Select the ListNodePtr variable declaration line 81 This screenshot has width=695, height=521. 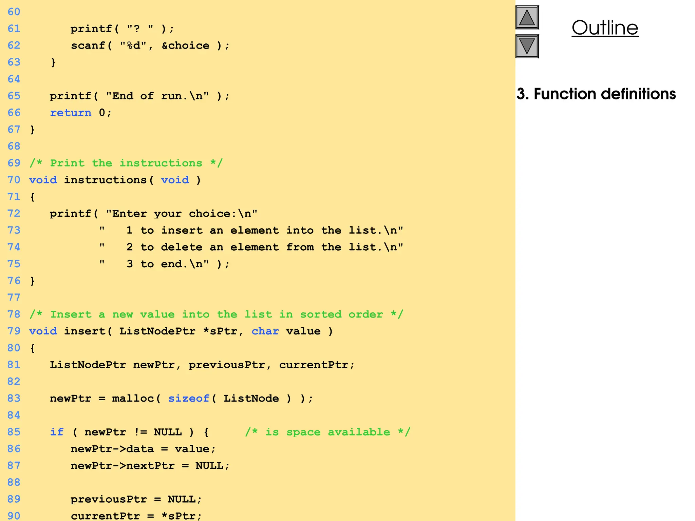[x=202, y=365]
